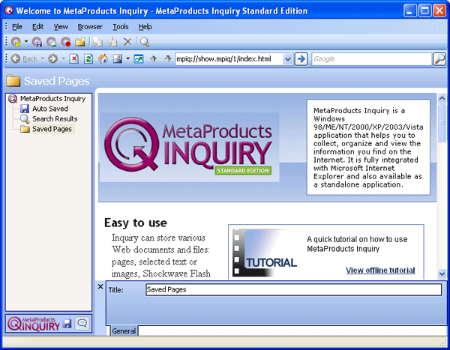Open the Back history dropdown arrow

tap(43, 58)
